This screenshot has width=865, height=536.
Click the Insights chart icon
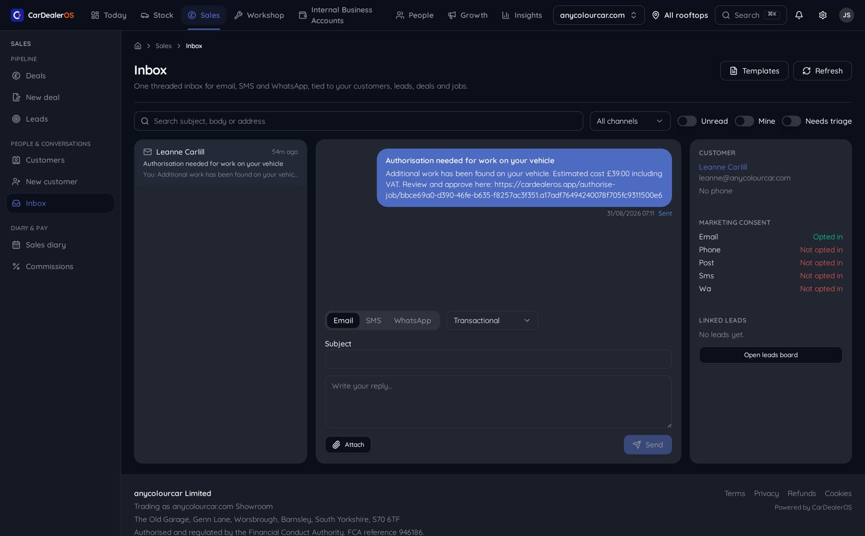tap(506, 15)
